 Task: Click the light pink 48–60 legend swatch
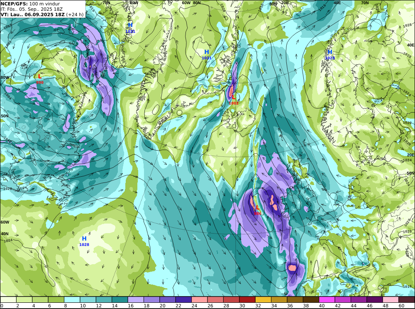point(391,299)
